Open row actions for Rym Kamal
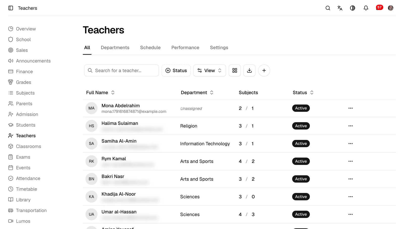404x229 pixels. pos(350,161)
